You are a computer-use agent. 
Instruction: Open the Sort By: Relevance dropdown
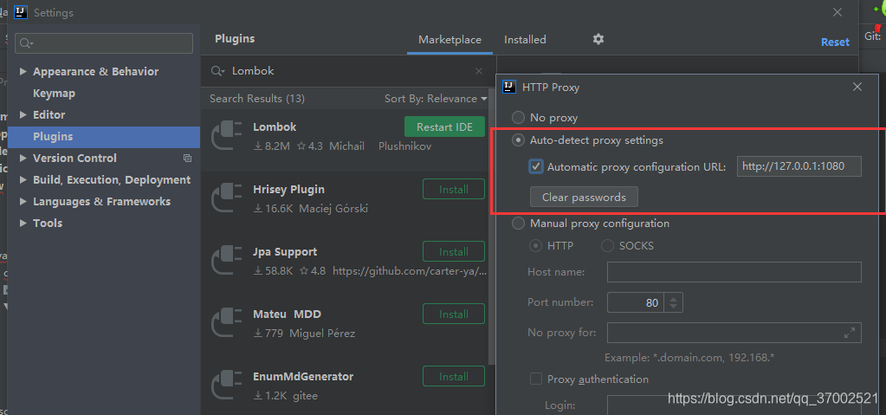pos(436,99)
